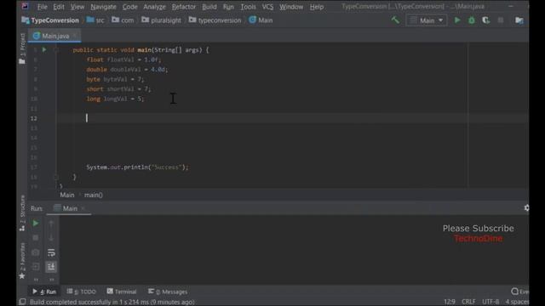Run with coverage icon in toolbar

pos(486,20)
